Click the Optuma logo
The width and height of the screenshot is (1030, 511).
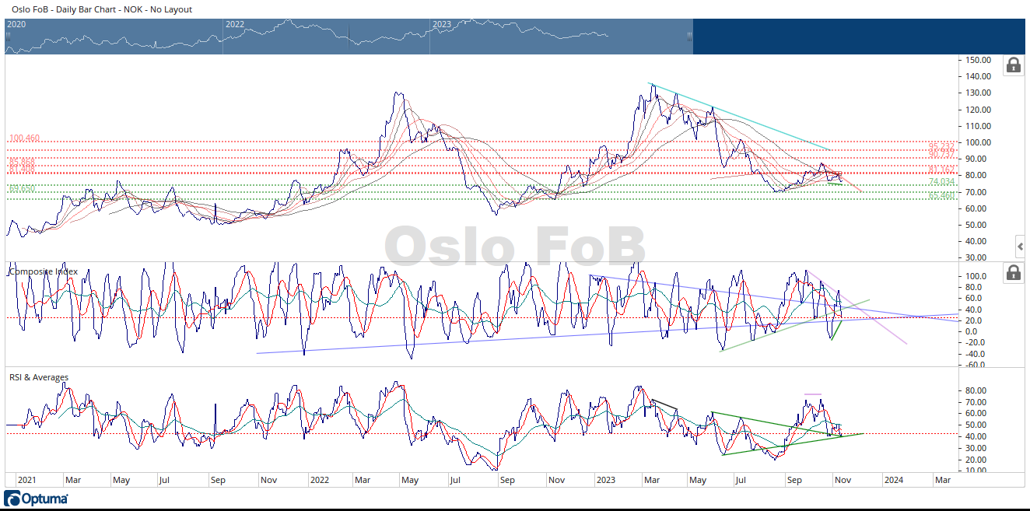click(x=36, y=499)
